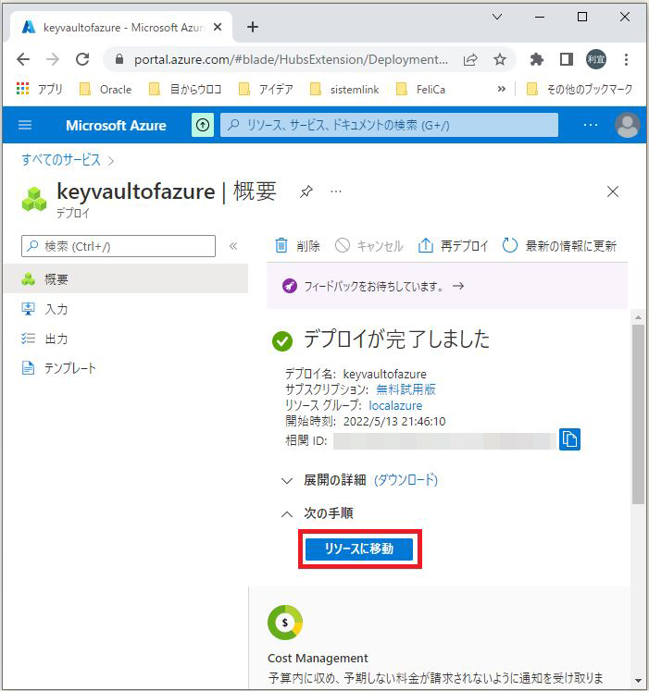Screen dimensions: 649x691
Task: Click the 削除 trash icon
Action: tap(281, 245)
